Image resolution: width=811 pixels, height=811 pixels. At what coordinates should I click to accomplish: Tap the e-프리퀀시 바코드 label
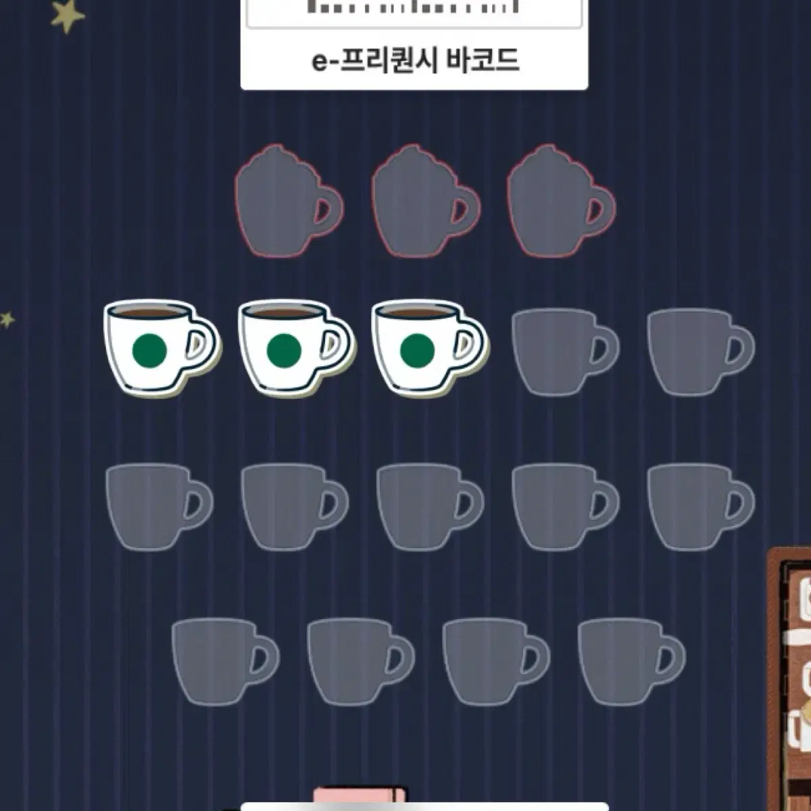tap(415, 61)
